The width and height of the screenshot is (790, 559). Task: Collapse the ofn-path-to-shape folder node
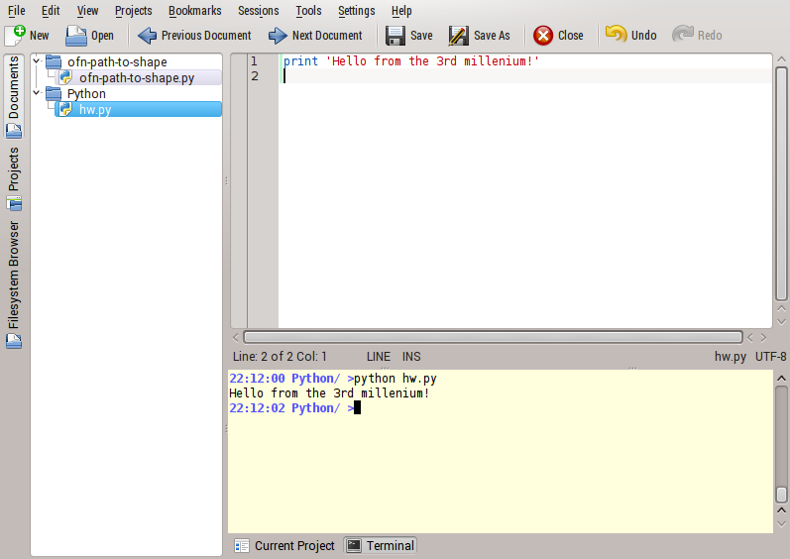37,60
